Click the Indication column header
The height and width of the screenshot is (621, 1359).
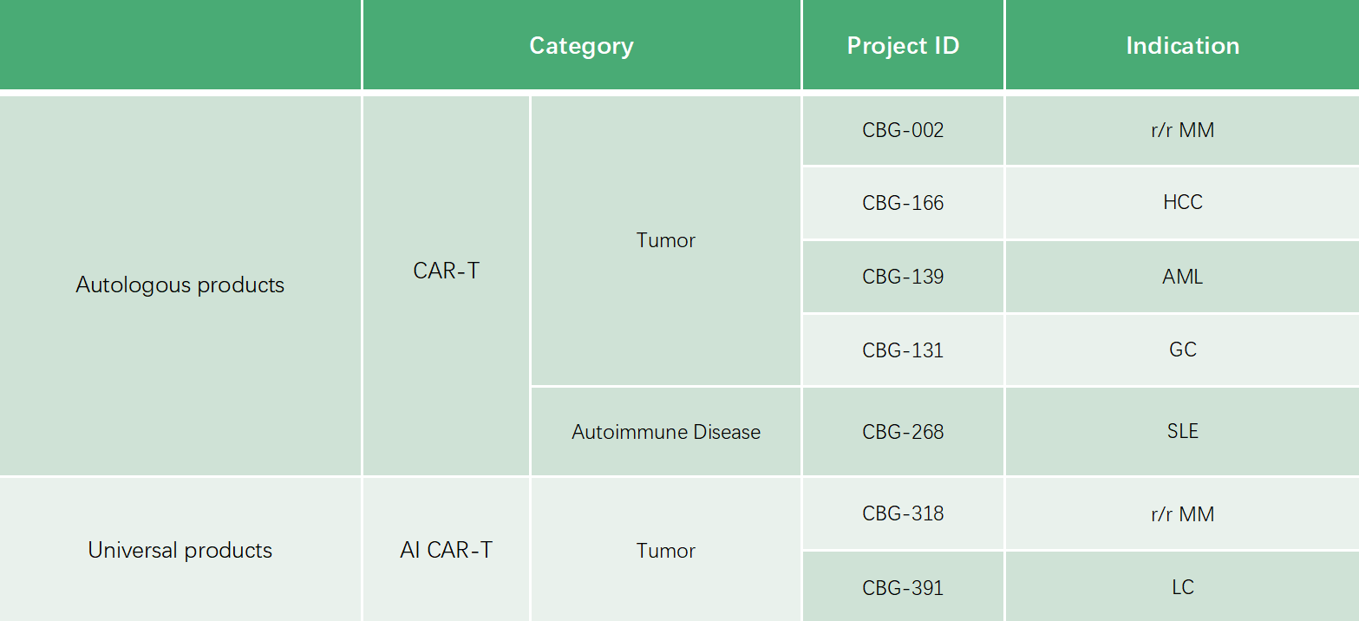point(1182,45)
